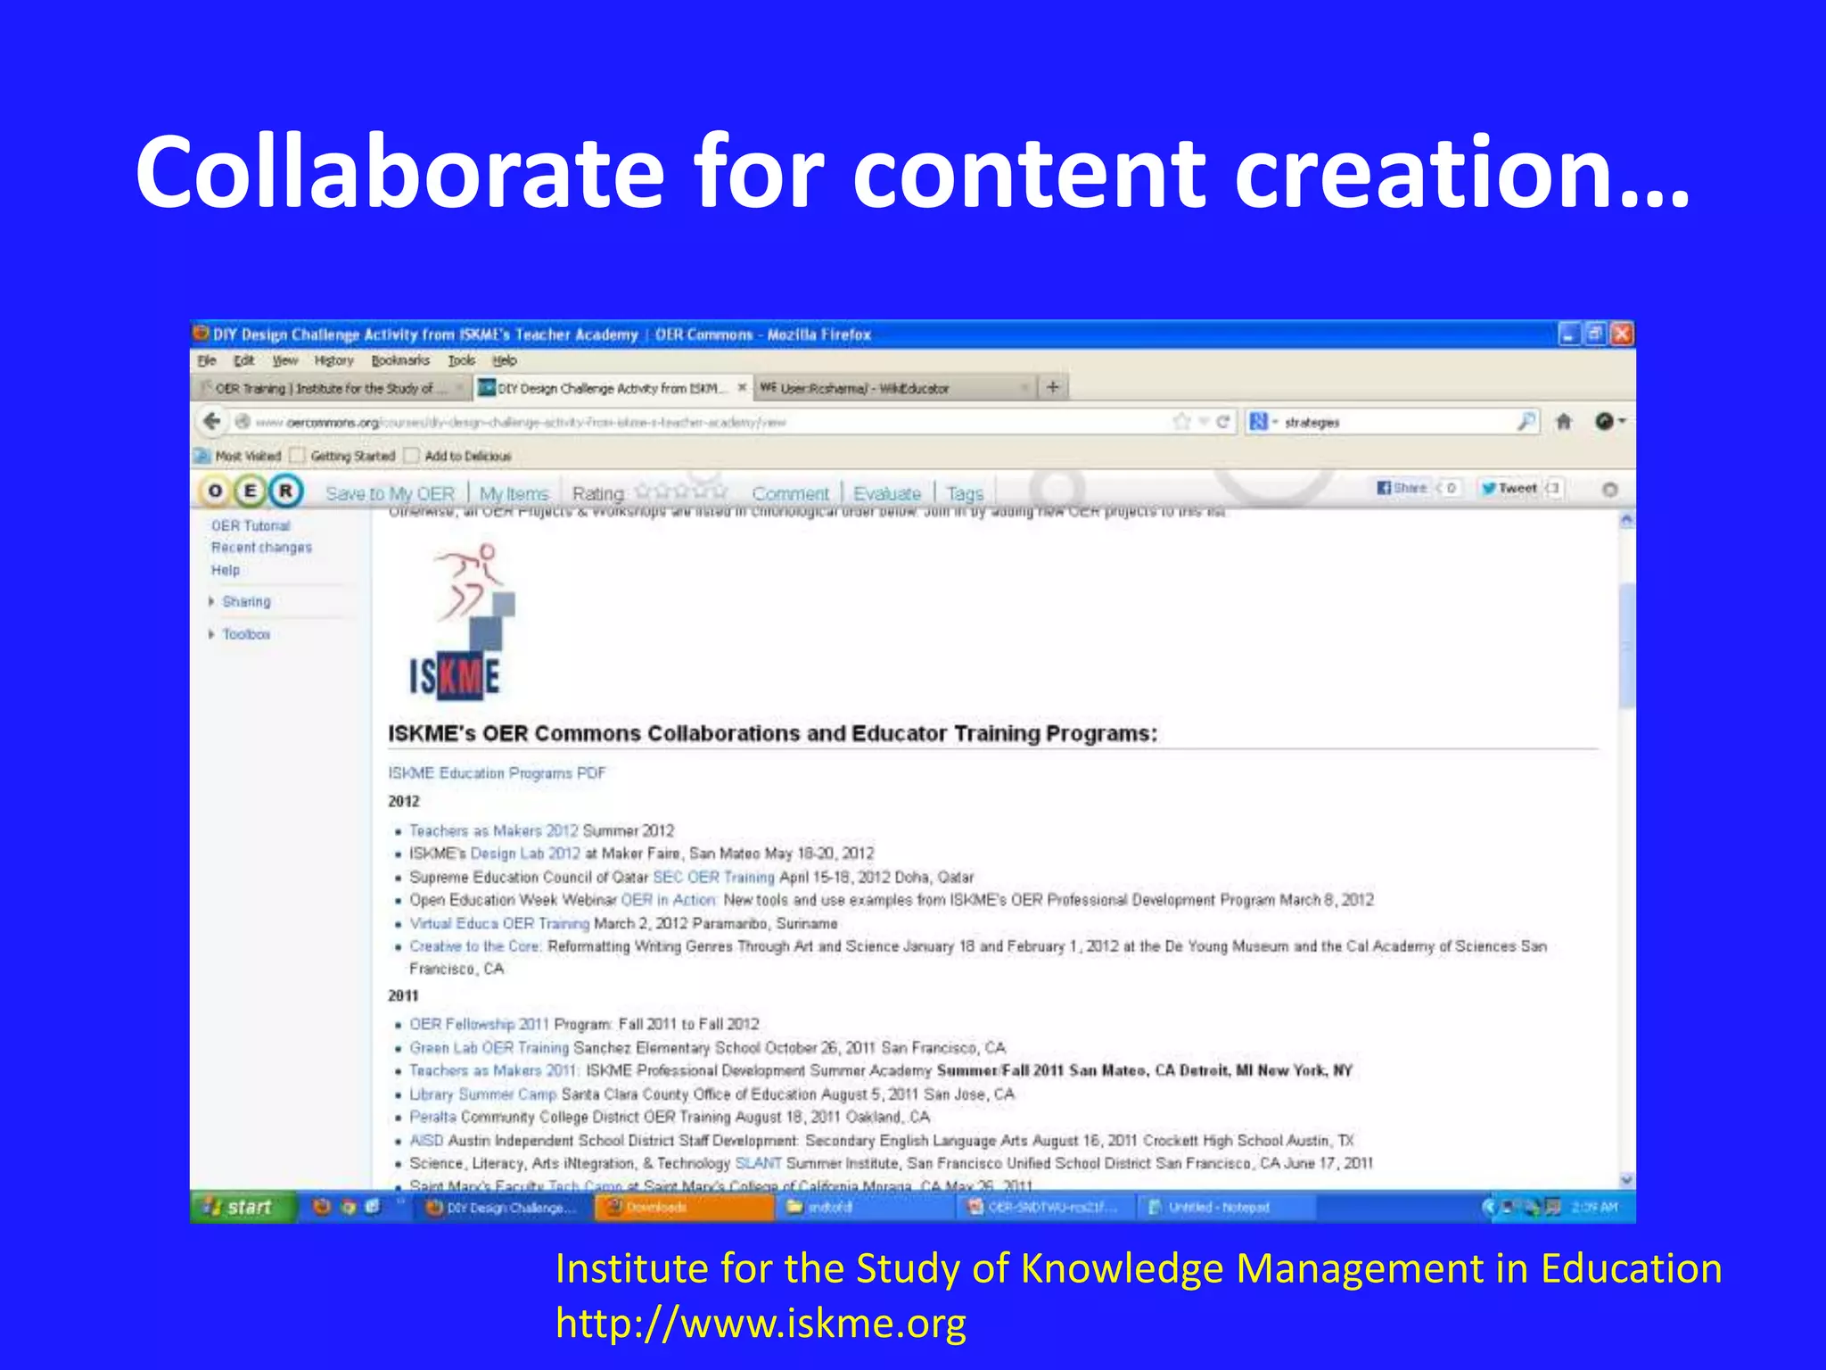Bookmark the page with the star icon
This screenshot has width=1826, height=1370.
coord(1182,421)
